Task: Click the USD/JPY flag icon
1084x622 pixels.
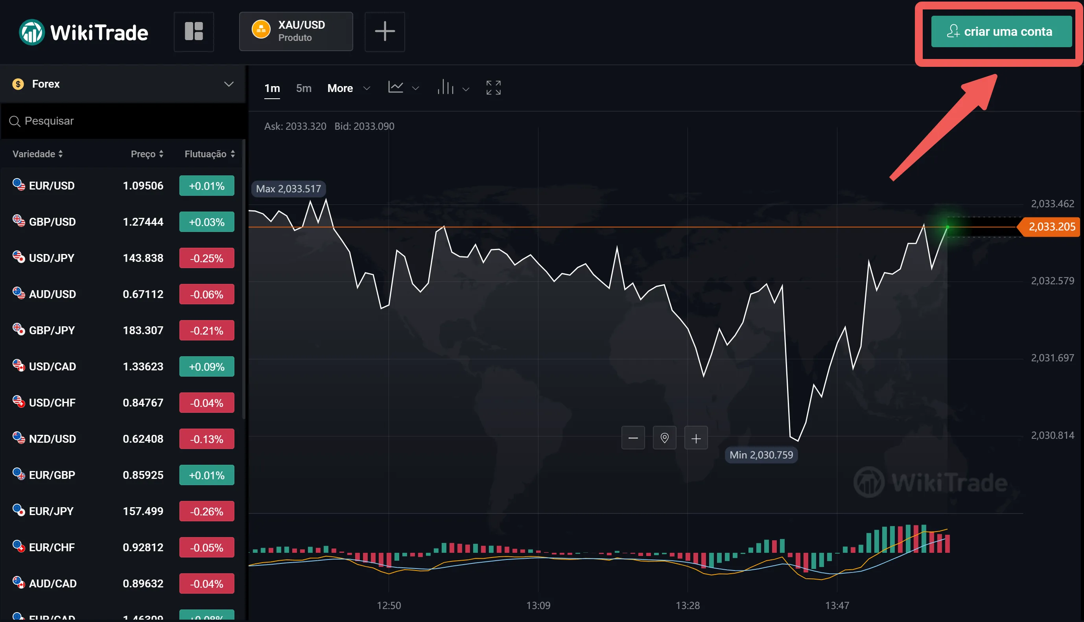Action: coord(19,257)
